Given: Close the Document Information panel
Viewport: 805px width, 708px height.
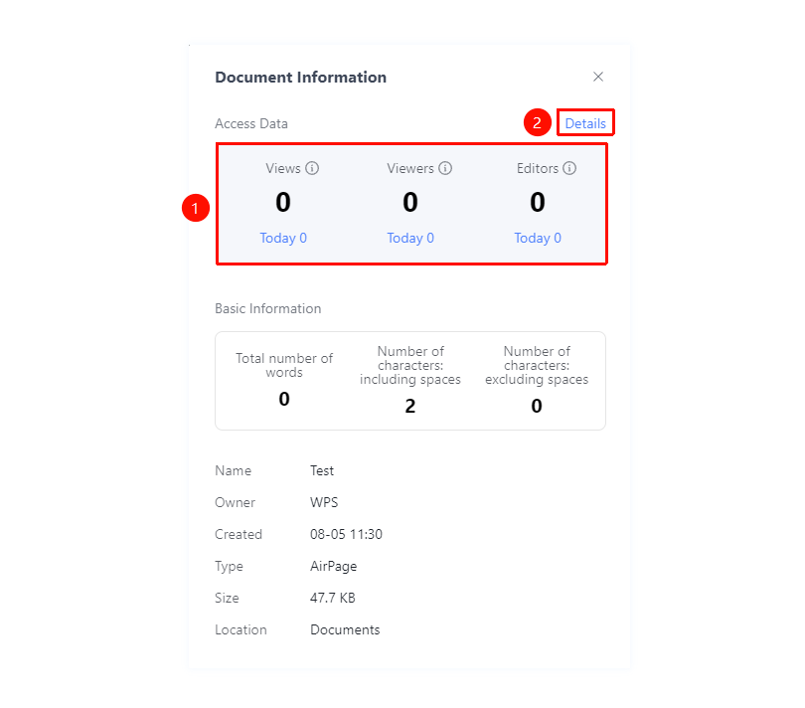Looking at the screenshot, I should click(x=598, y=78).
